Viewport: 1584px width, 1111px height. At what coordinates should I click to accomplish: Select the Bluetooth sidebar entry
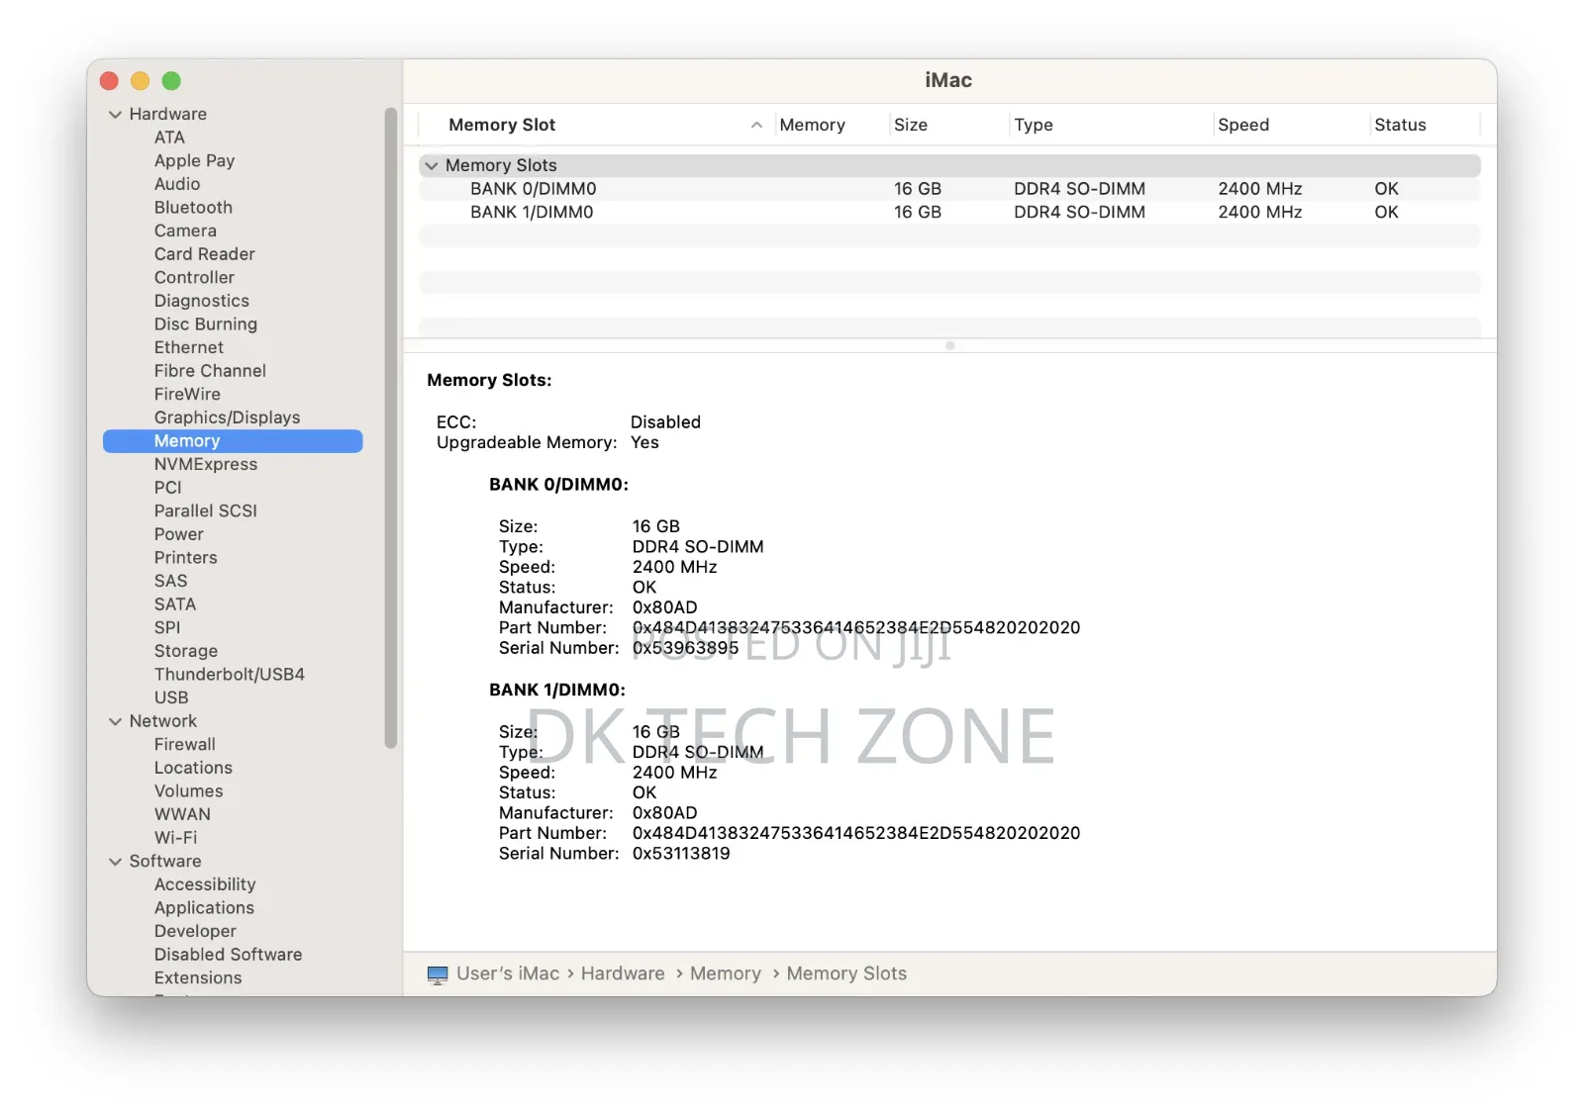tap(193, 208)
